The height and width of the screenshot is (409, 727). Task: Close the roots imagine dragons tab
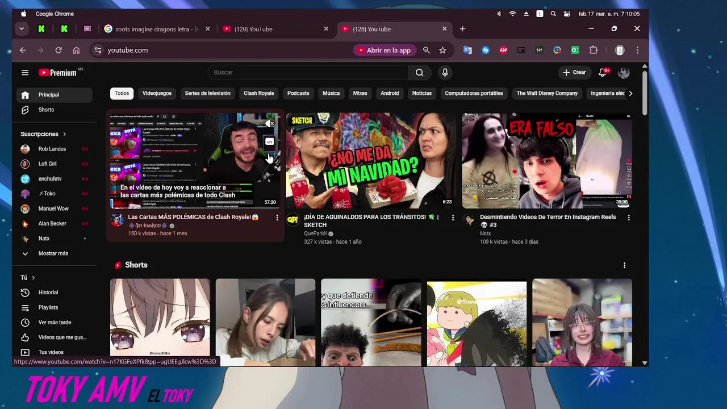(207, 29)
